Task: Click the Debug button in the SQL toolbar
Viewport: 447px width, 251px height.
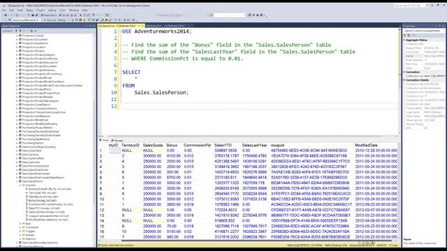Action: coord(61,20)
